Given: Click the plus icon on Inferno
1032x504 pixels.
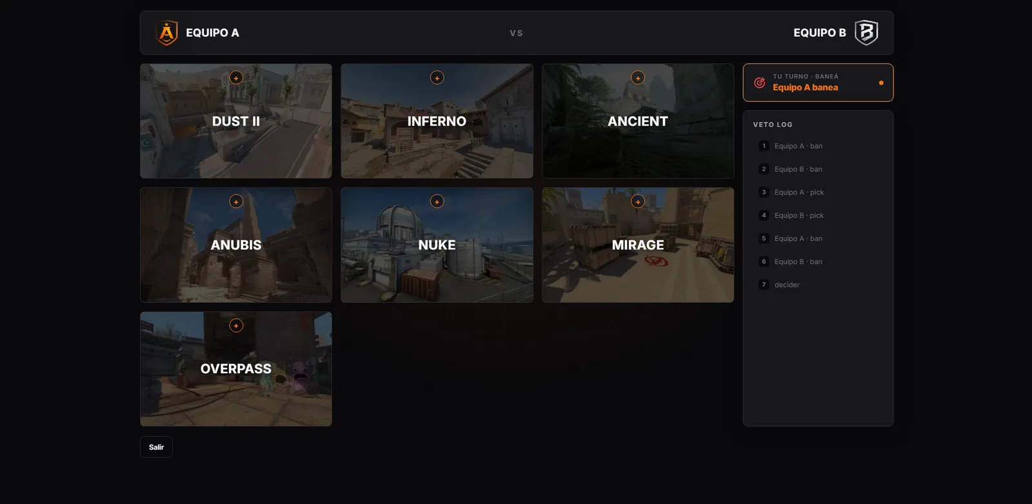Looking at the screenshot, I should pos(437,78).
